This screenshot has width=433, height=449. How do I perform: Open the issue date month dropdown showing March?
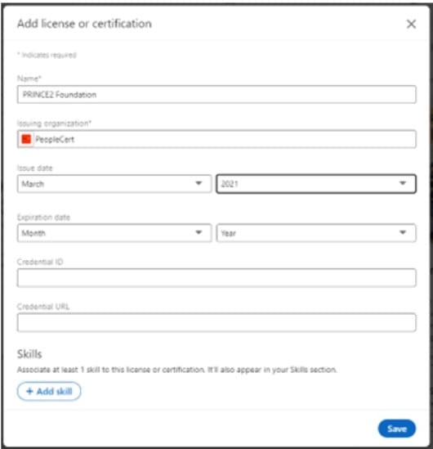(x=114, y=184)
